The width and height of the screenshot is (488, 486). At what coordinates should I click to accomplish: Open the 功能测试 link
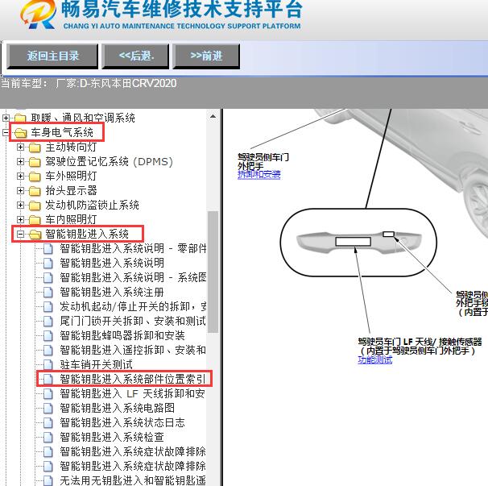click(x=374, y=359)
